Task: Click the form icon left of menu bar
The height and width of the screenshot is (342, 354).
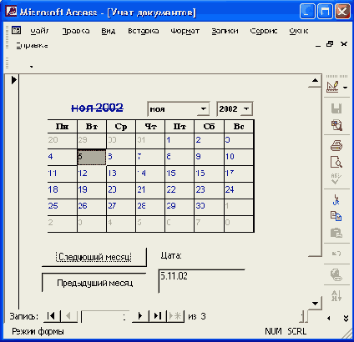Action: (17, 30)
